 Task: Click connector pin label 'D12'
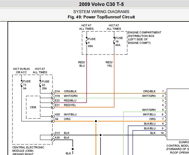coord(57,133)
